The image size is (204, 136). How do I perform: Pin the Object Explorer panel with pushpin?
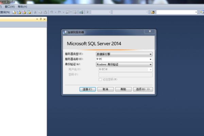[41, 19]
